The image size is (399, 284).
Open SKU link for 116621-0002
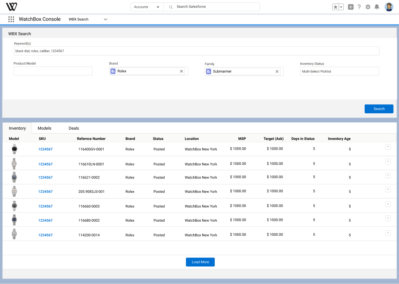pos(45,177)
